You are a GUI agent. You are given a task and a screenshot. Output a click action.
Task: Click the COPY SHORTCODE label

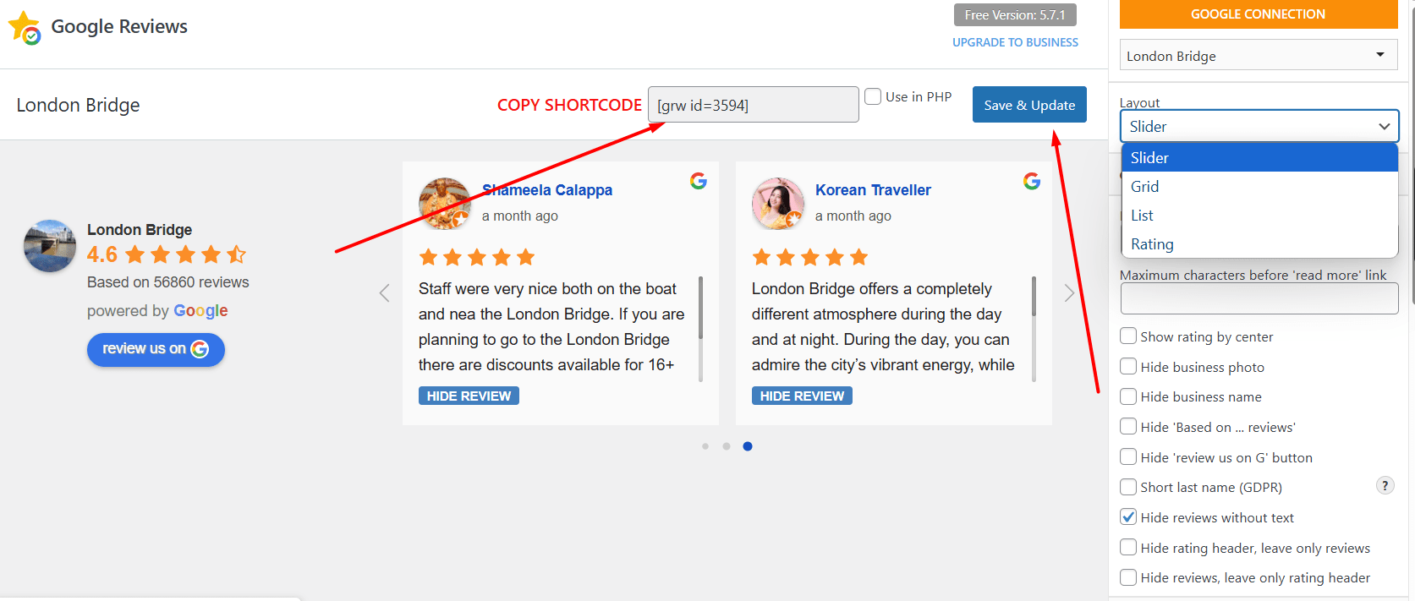click(569, 105)
